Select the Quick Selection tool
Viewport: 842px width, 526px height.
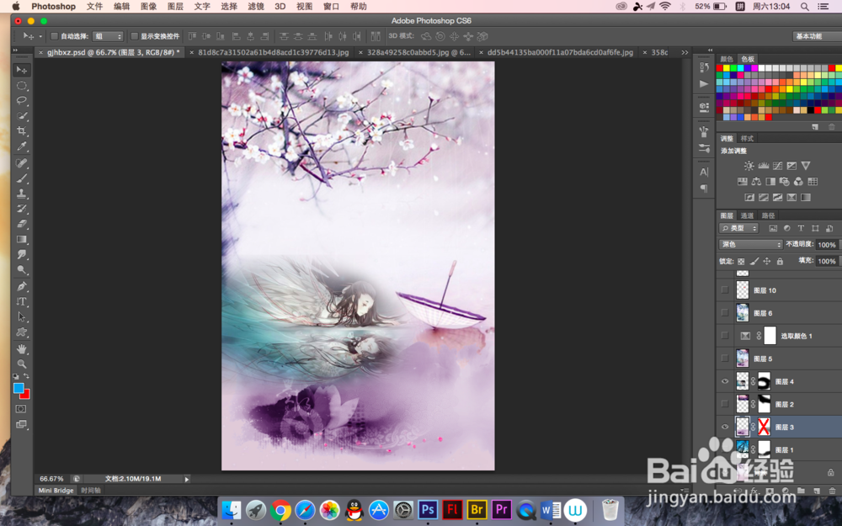[22, 115]
